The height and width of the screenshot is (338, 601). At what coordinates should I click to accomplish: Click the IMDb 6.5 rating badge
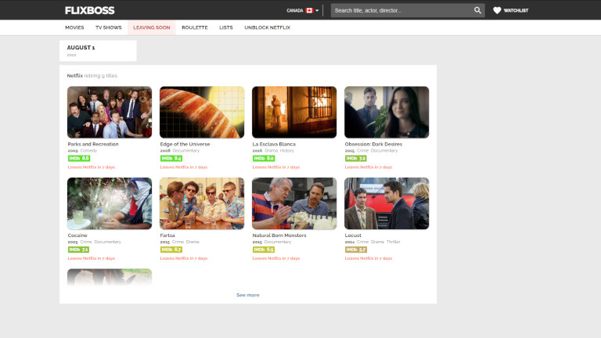pyautogui.click(x=263, y=250)
